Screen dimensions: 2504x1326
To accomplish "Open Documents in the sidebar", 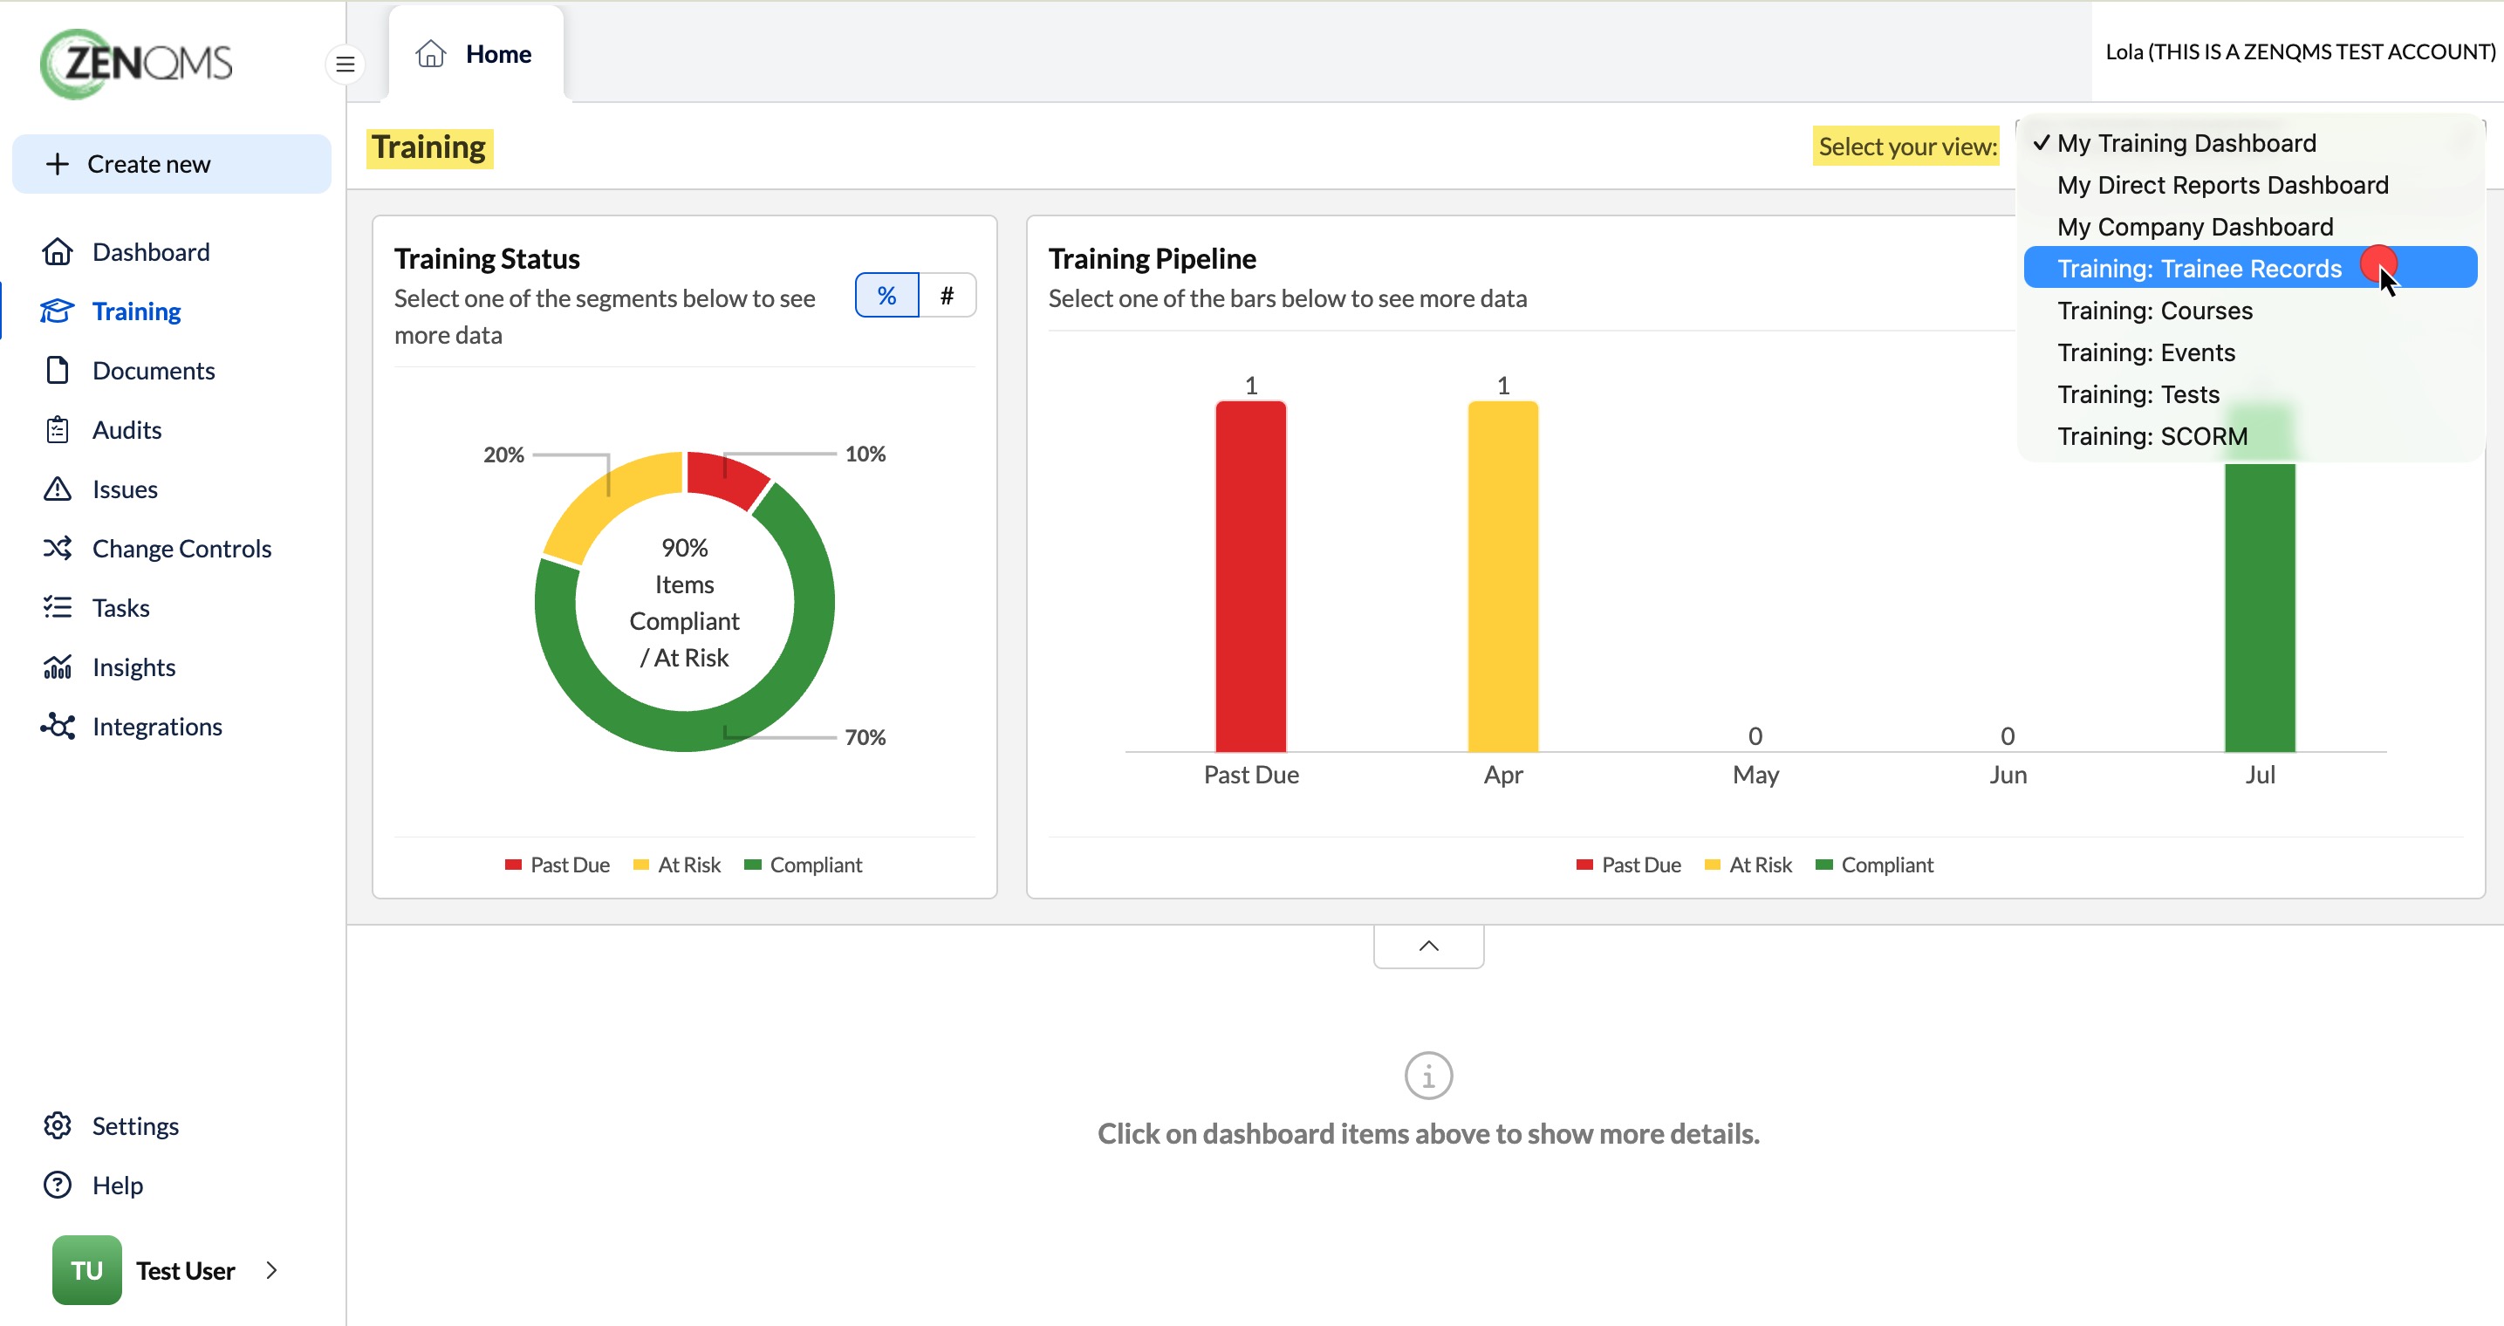I will tap(154, 371).
